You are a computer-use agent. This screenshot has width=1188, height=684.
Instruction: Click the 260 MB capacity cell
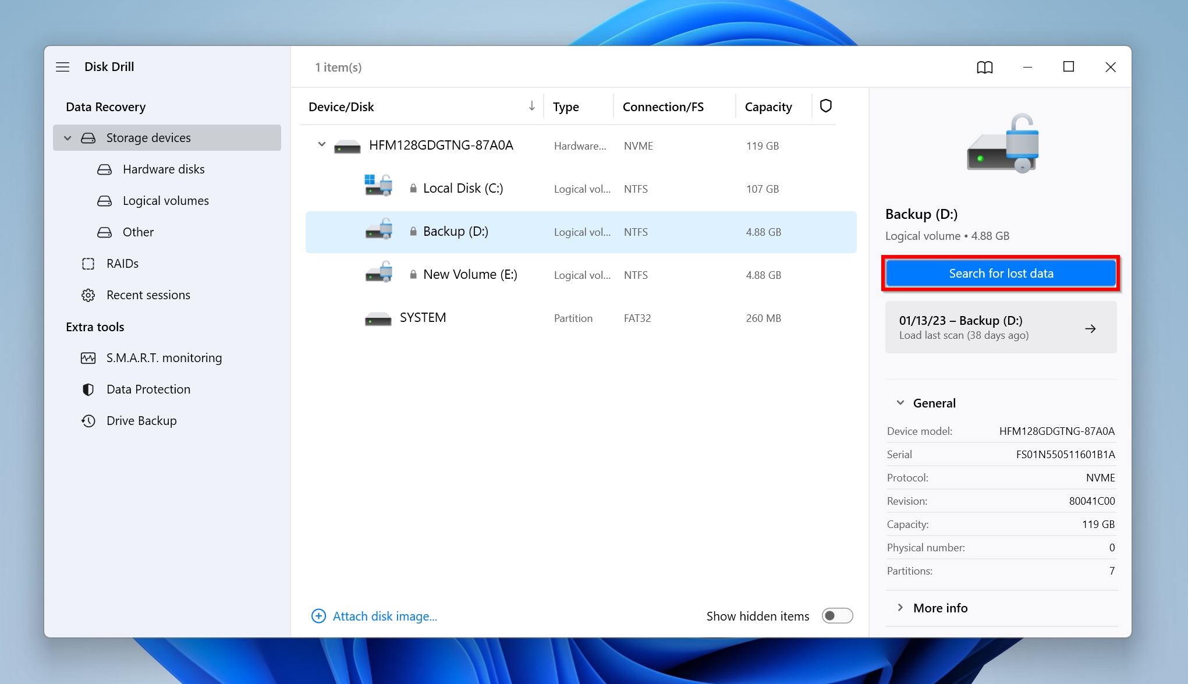click(x=764, y=318)
